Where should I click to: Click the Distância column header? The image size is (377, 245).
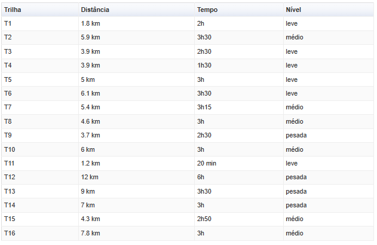(136, 10)
